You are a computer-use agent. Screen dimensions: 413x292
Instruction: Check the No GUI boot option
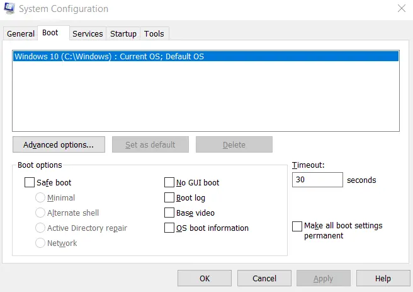point(169,183)
